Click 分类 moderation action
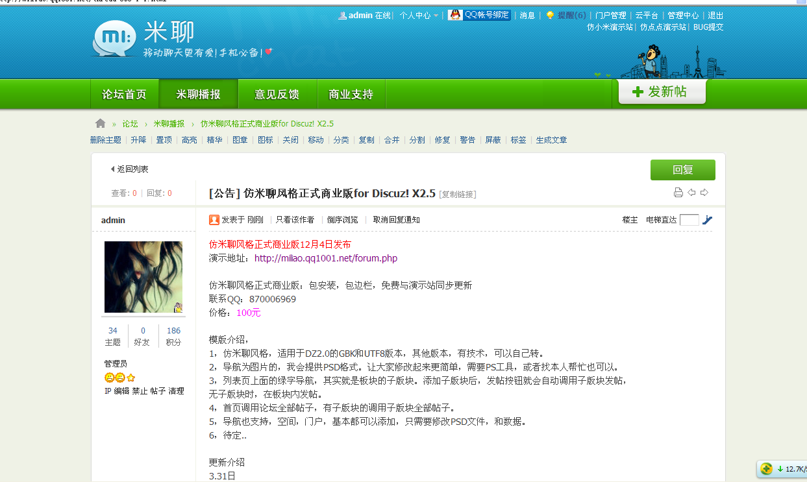This screenshot has height=482, width=807. pyautogui.click(x=341, y=140)
